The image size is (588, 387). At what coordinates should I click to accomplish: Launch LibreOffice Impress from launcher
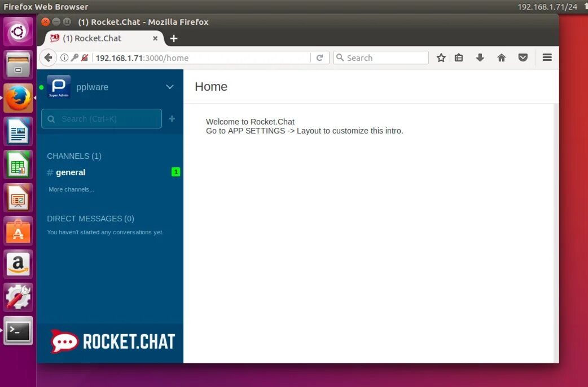pos(18,198)
